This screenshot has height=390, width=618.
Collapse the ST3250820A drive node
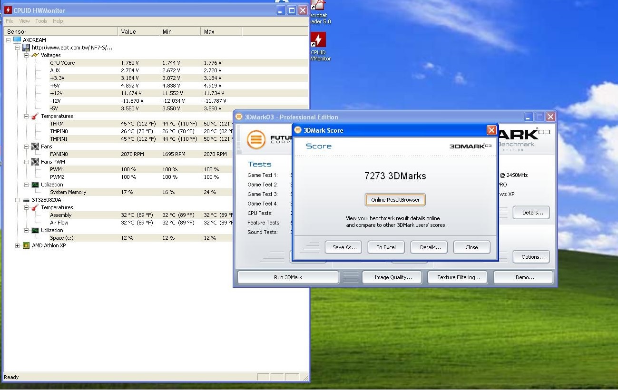click(x=18, y=200)
